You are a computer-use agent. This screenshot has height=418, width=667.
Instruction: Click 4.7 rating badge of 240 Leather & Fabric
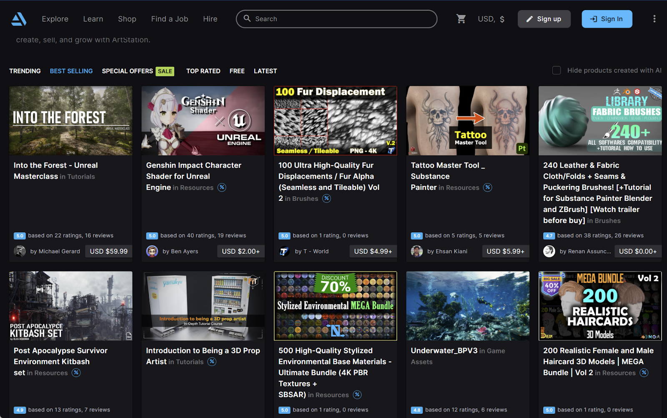(x=549, y=236)
